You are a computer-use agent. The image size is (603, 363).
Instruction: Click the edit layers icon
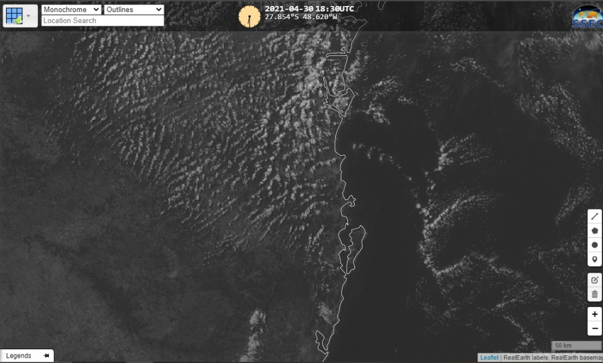point(595,280)
